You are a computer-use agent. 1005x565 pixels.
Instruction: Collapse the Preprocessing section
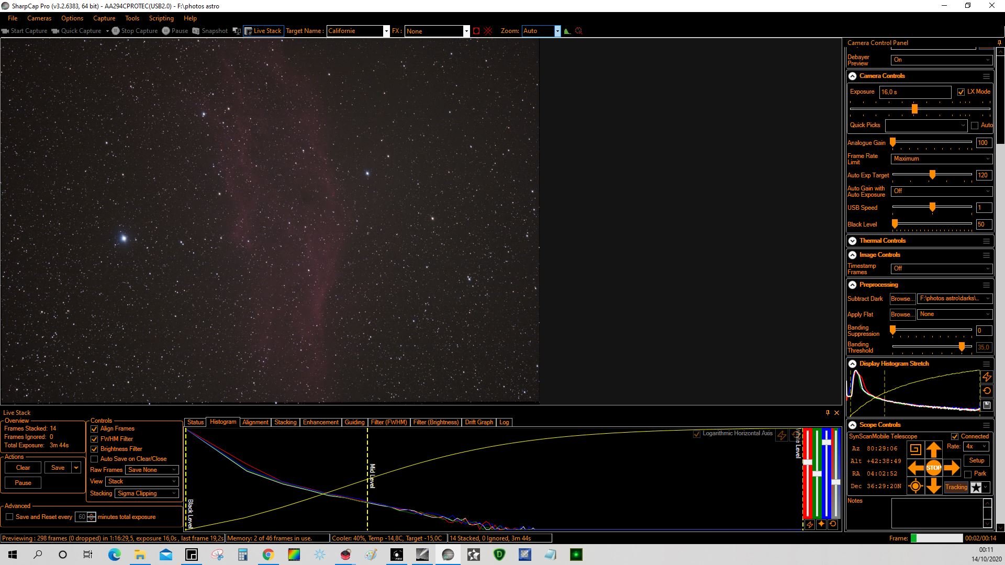[853, 285]
